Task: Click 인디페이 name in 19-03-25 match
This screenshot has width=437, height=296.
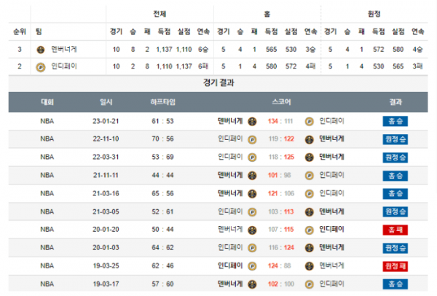Action: (x=230, y=265)
